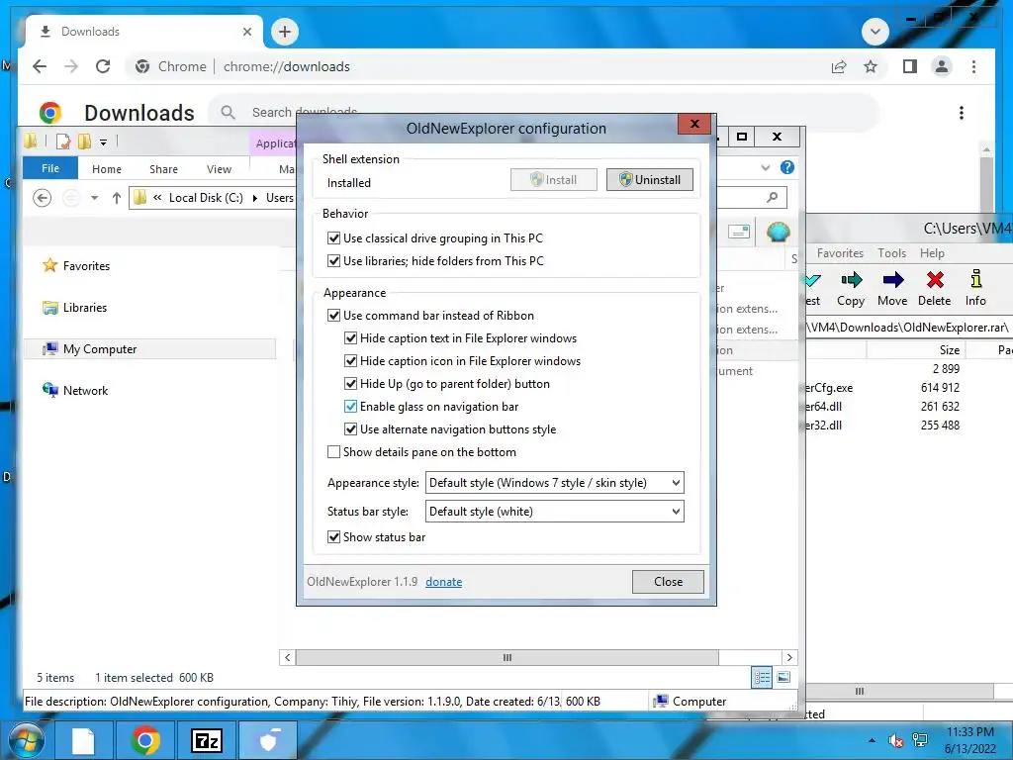Viewport: 1013px width, 760px height.
Task: Toggle classical drive grouping in This PC
Action: pyautogui.click(x=333, y=237)
